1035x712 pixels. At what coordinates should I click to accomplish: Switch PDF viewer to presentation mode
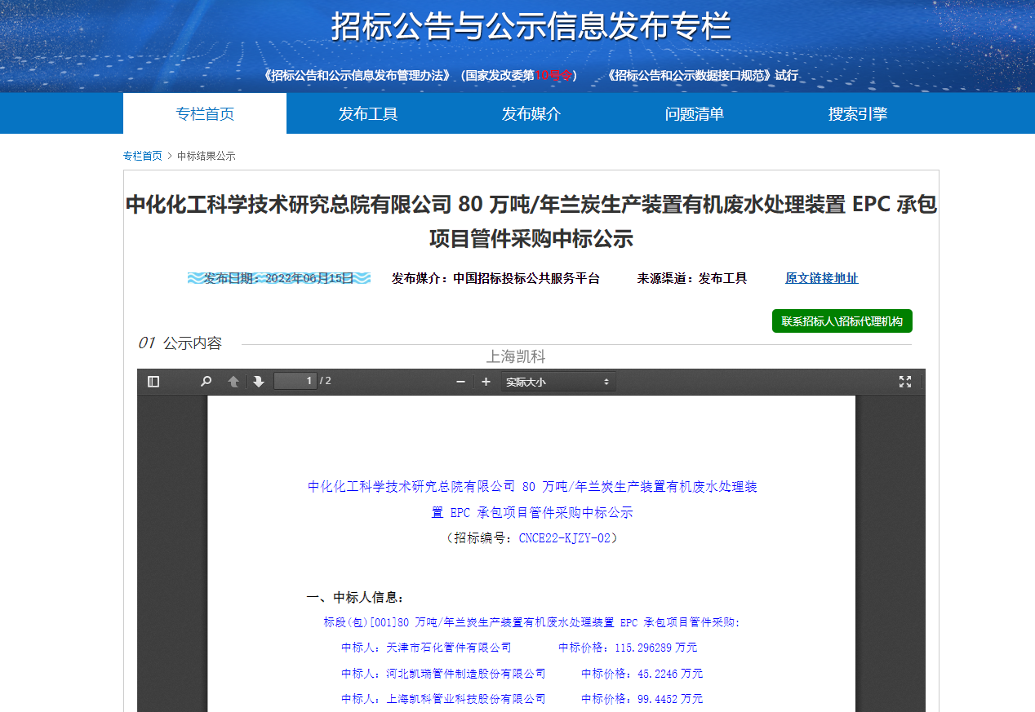(x=905, y=382)
